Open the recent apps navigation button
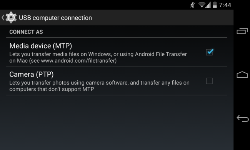Screen dimensions: 250x150 click(242, 31)
